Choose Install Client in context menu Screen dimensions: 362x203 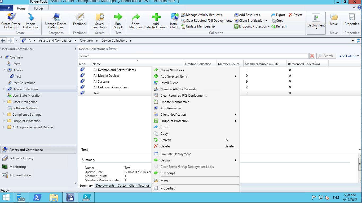196,83
